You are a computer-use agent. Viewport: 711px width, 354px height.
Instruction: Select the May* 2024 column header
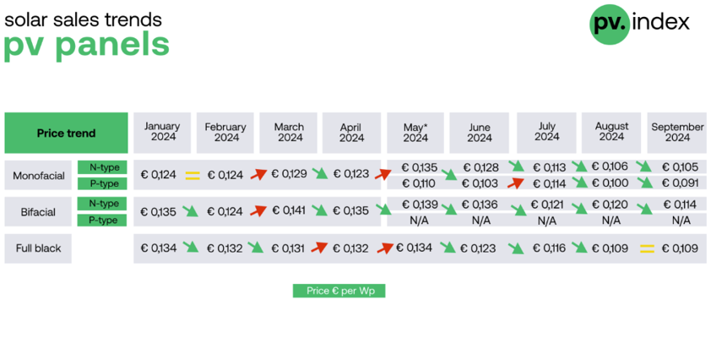[415, 133]
